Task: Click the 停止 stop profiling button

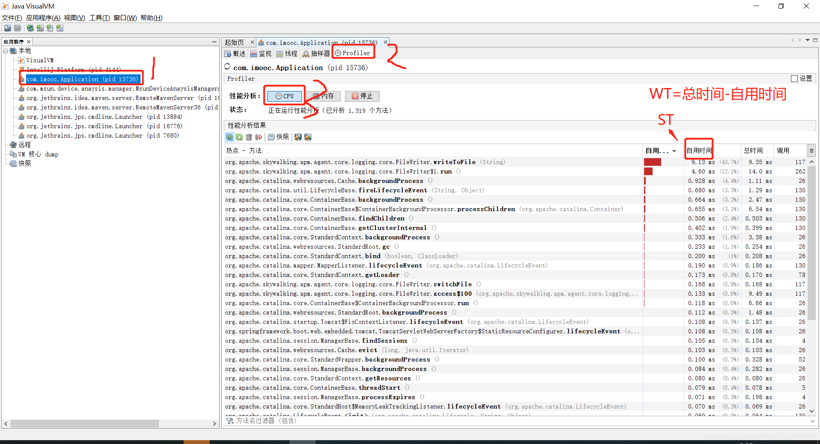Action: tap(362, 96)
